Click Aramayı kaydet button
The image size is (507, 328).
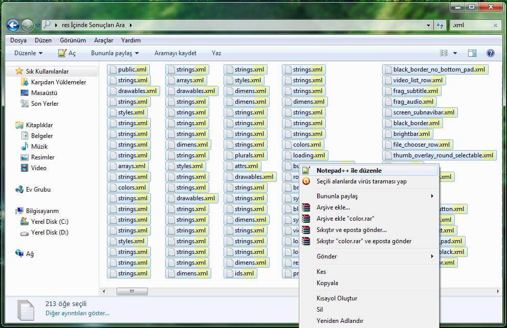(x=175, y=53)
